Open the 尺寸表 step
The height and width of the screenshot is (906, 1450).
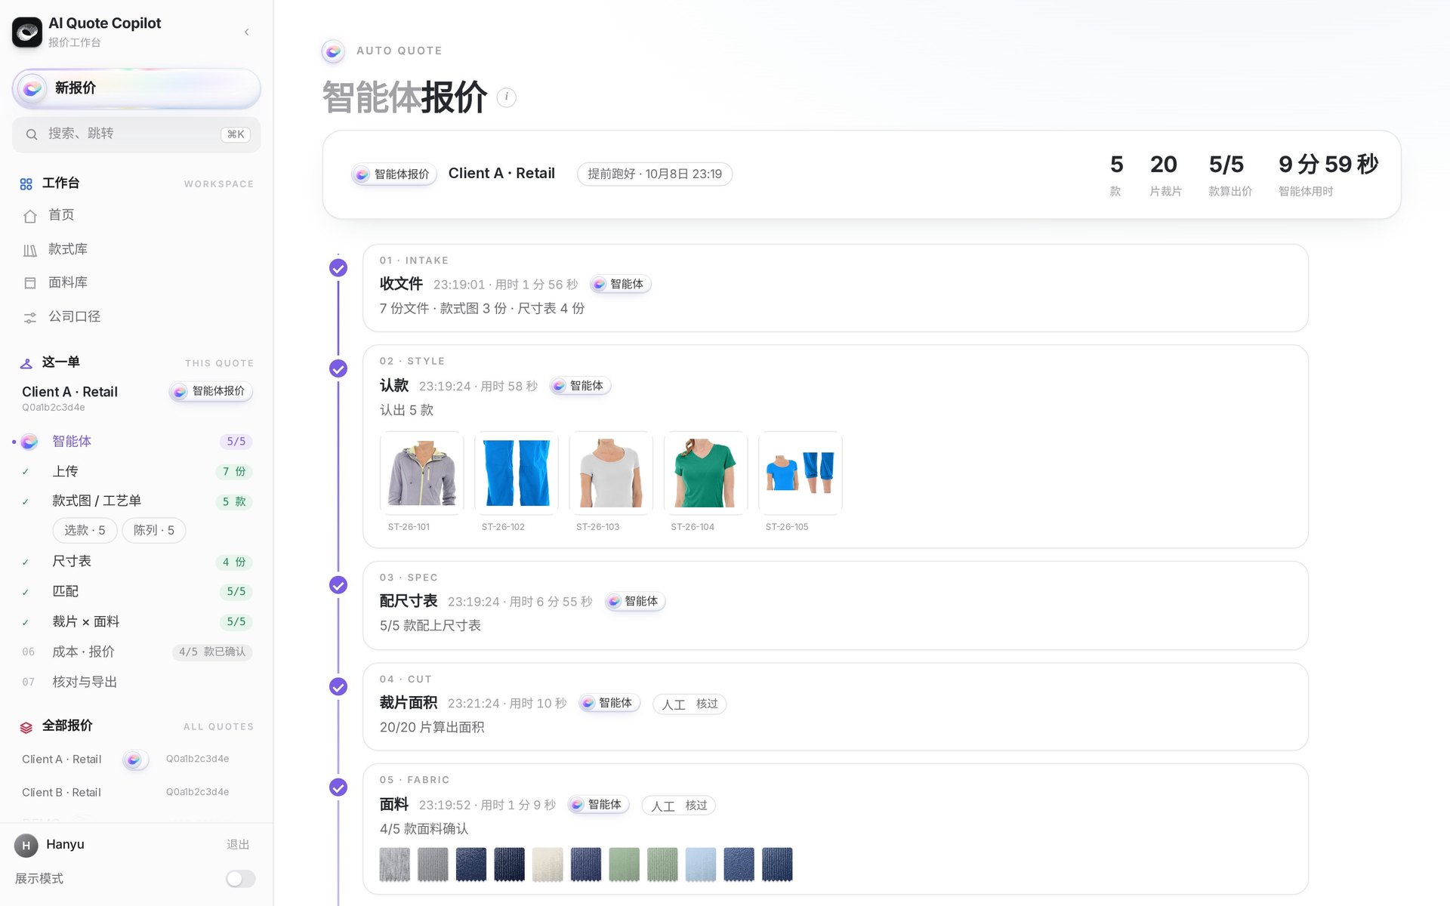pos(136,562)
